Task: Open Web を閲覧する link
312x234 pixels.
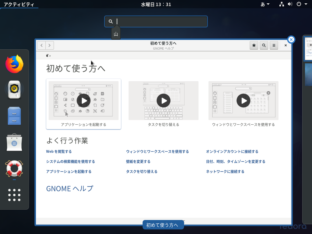Action: [59, 152]
